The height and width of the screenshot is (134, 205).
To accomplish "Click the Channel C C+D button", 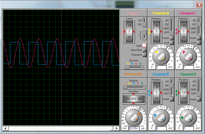I will [199, 43].
